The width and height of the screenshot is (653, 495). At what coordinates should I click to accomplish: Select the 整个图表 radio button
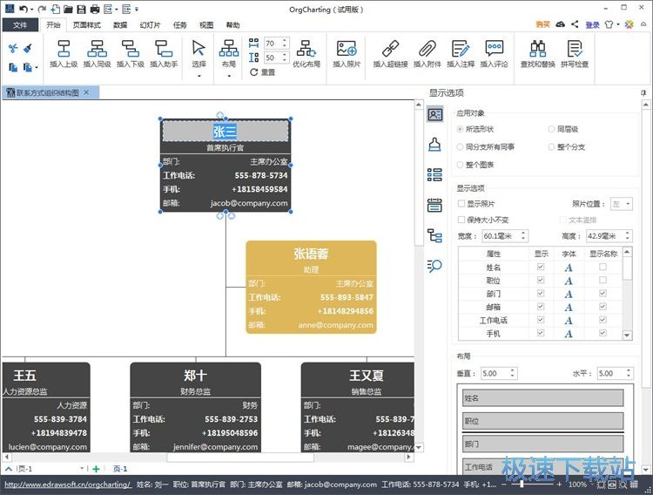tap(461, 165)
